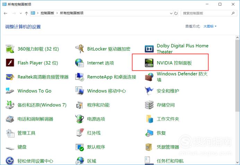
Task: Open the Windows Defender 防火墙 icon
Action: [x=149, y=77]
